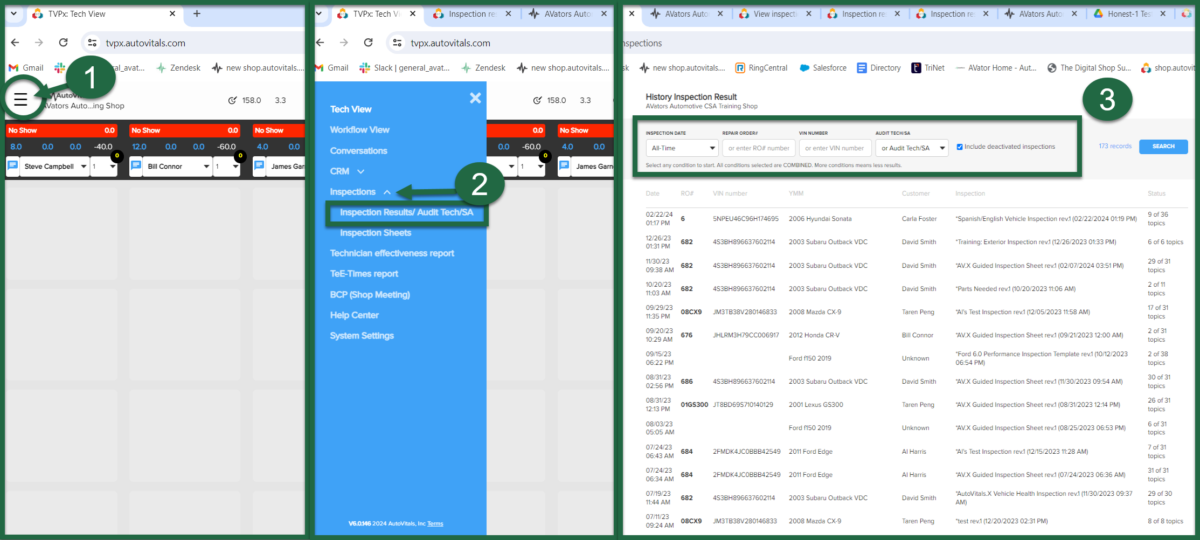1200x540 pixels.
Task: Select Inspection Results/ Audit Tech/SA menu item
Action: (406, 212)
